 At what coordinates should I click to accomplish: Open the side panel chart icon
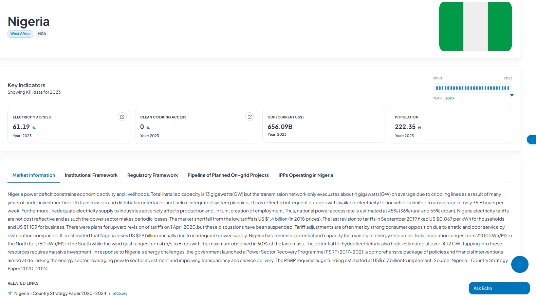(532, 139)
